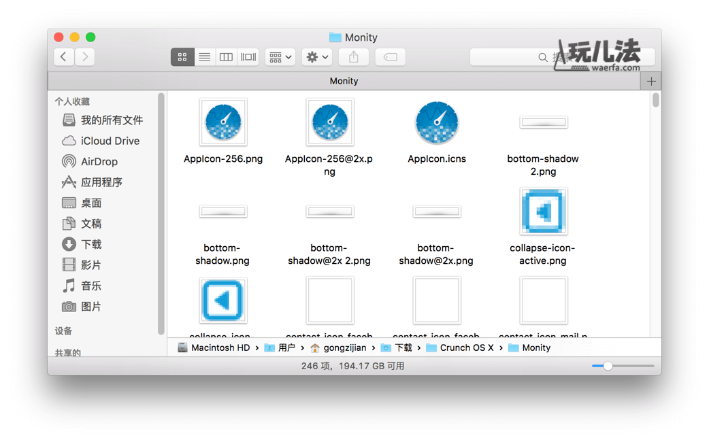Open the Arrange items dropdown
The image size is (709, 442).
[280, 57]
